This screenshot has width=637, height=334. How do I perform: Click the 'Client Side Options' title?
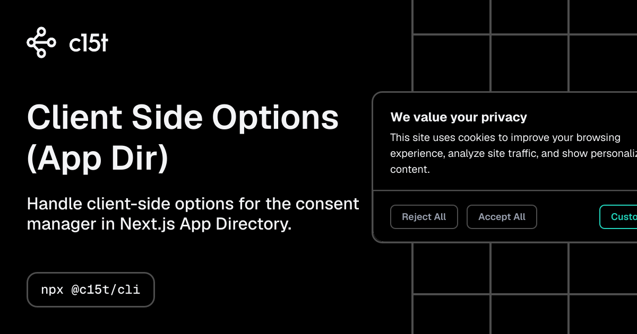(x=183, y=117)
